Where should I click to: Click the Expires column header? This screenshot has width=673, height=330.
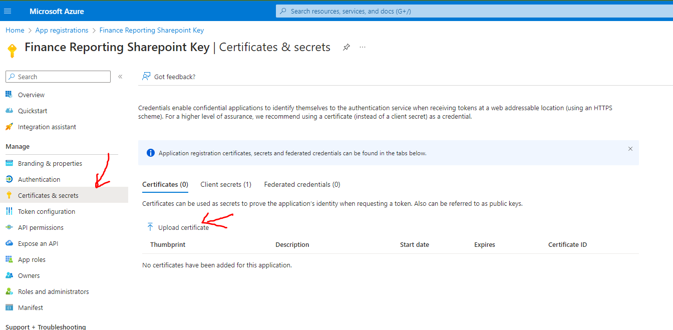click(485, 244)
